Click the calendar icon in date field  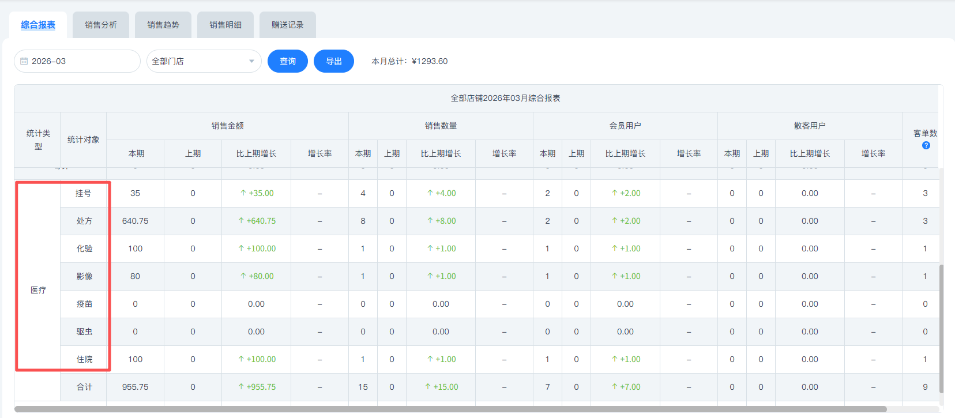coord(24,61)
